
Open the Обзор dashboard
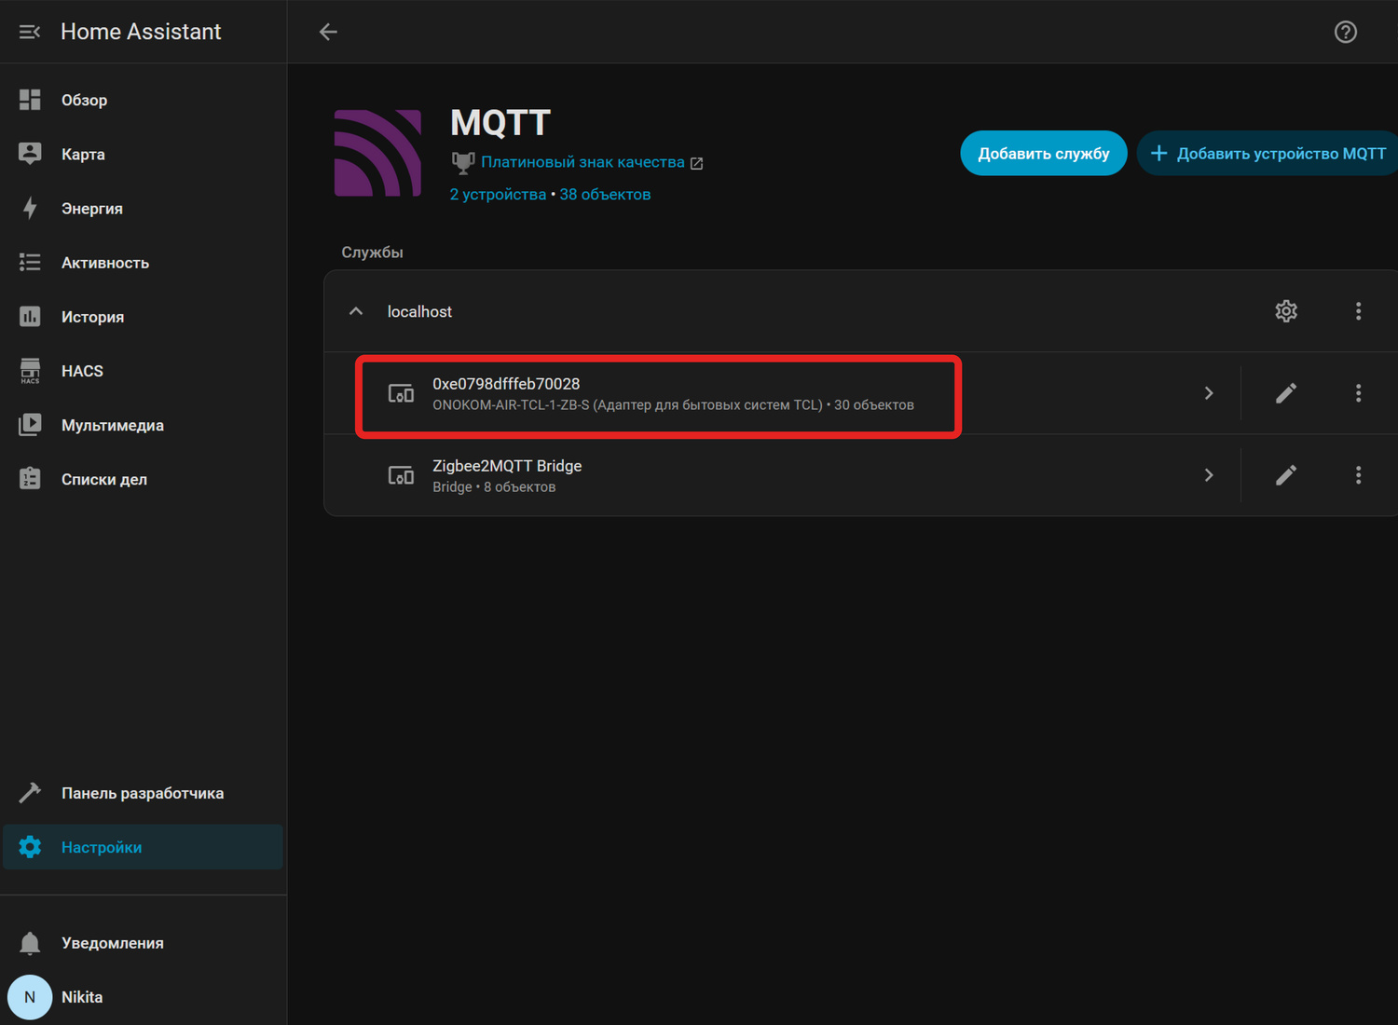(x=144, y=100)
